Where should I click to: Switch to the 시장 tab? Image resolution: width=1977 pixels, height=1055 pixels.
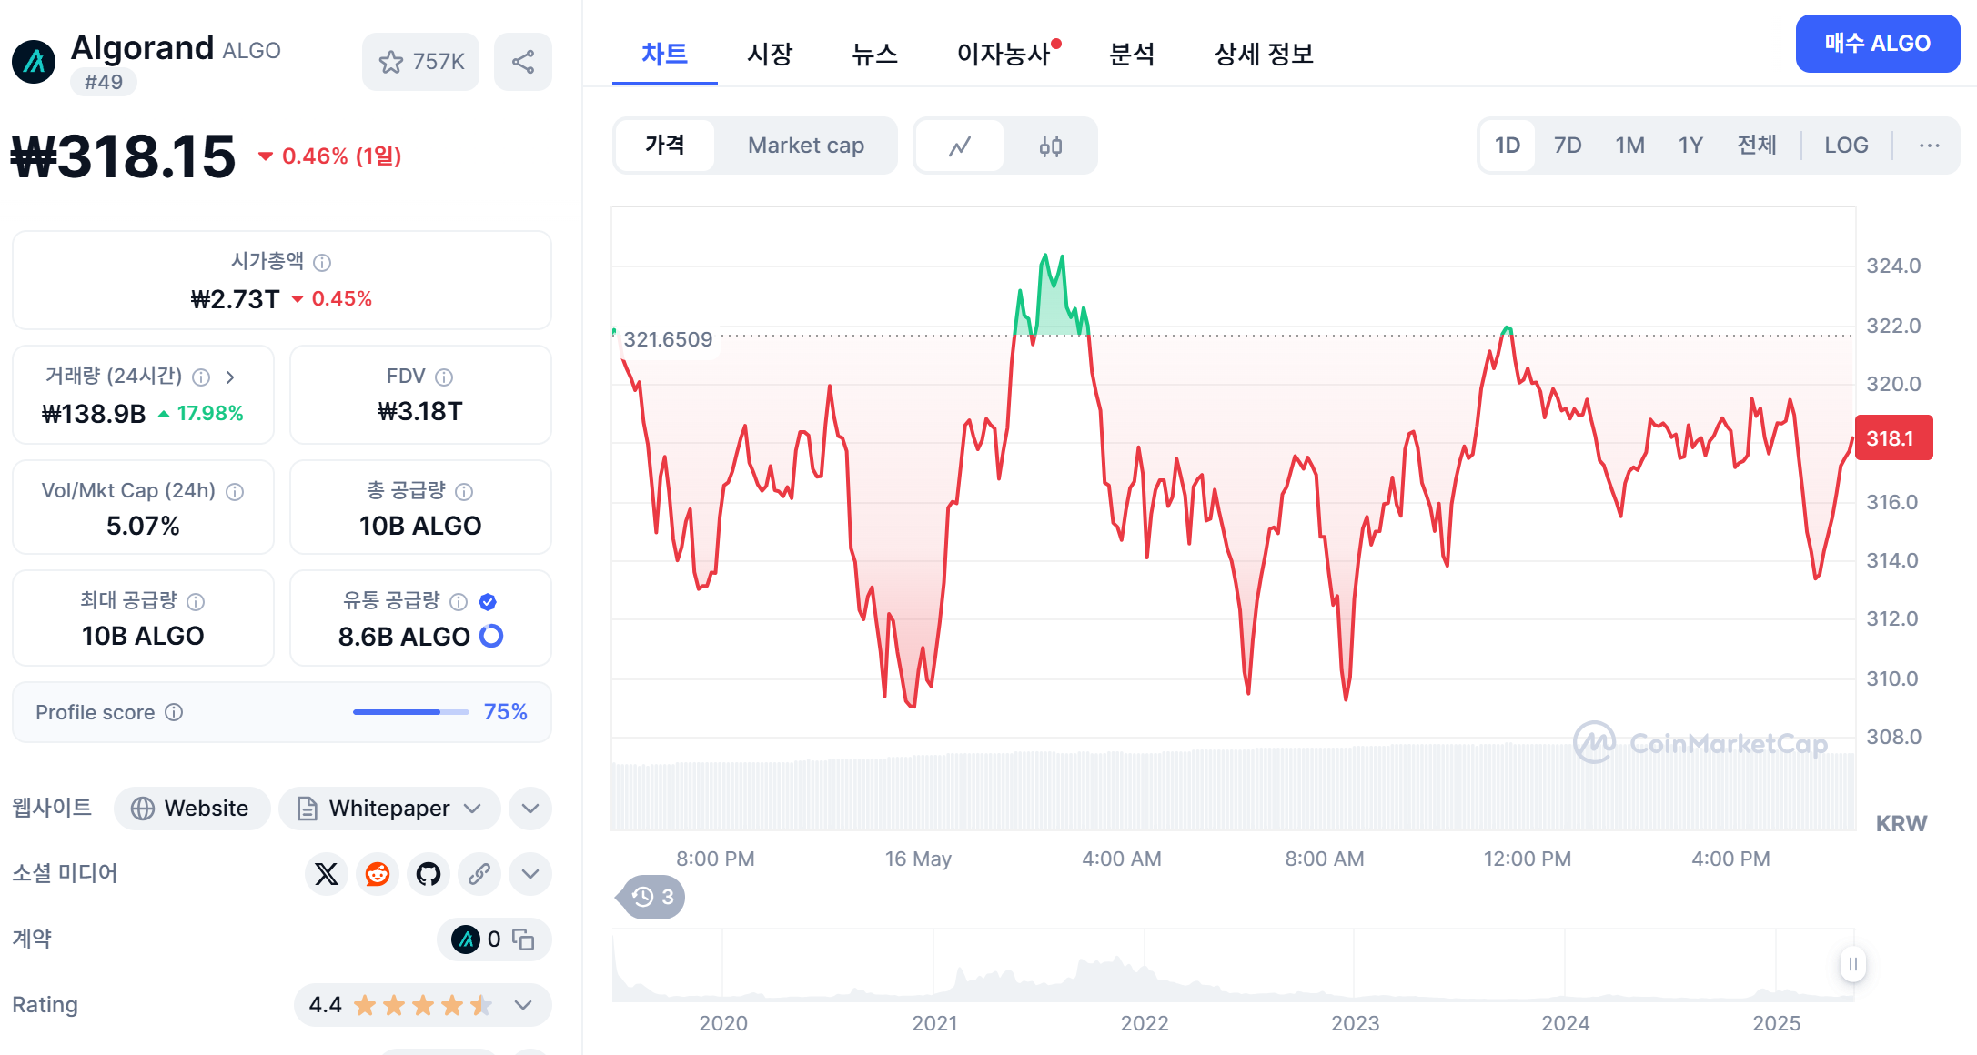[769, 55]
